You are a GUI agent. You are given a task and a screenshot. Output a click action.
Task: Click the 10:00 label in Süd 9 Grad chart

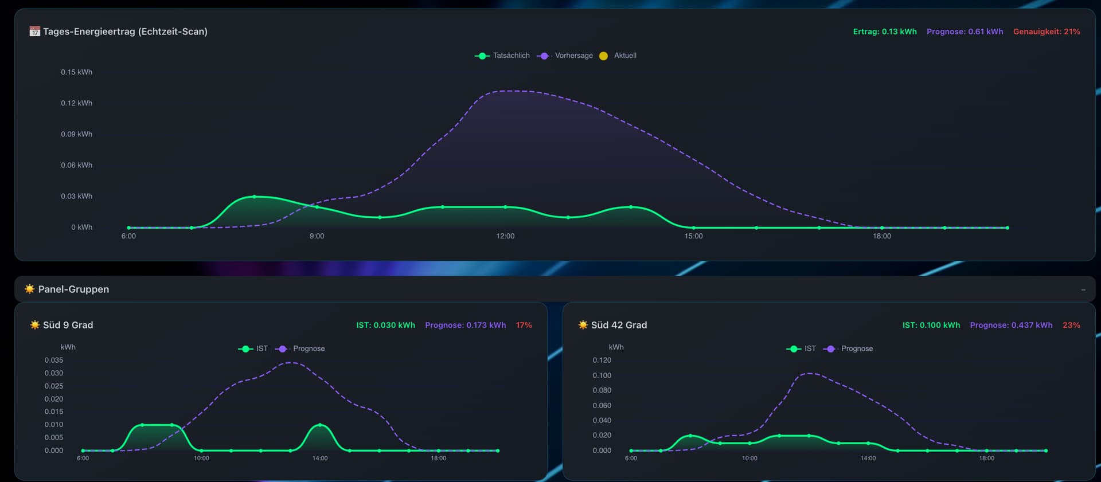click(x=201, y=459)
